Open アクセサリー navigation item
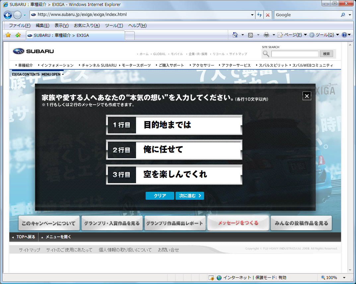This screenshot has height=284, width=356. tap(203, 65)
